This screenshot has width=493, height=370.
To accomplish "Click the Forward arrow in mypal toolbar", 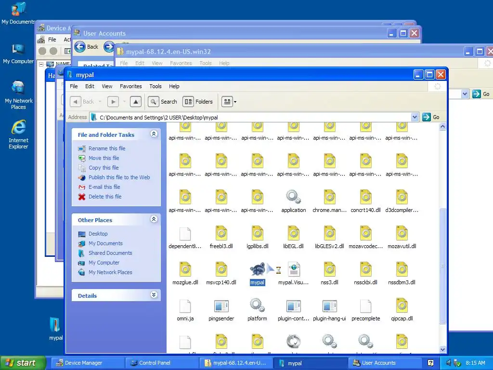I will click(x=113, y=102).
